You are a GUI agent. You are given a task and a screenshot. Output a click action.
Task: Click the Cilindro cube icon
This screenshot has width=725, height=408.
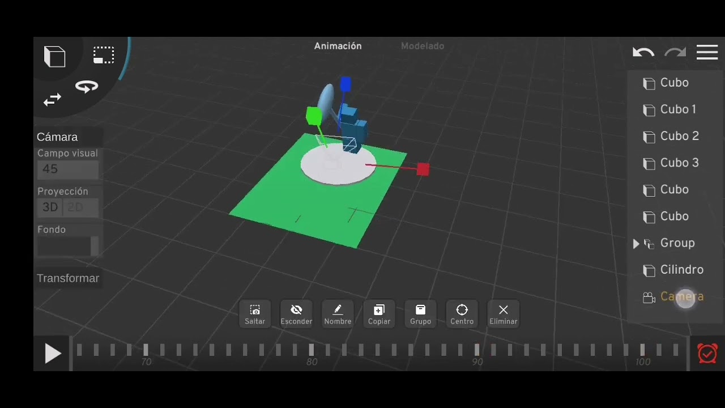[x=649, y=270]
